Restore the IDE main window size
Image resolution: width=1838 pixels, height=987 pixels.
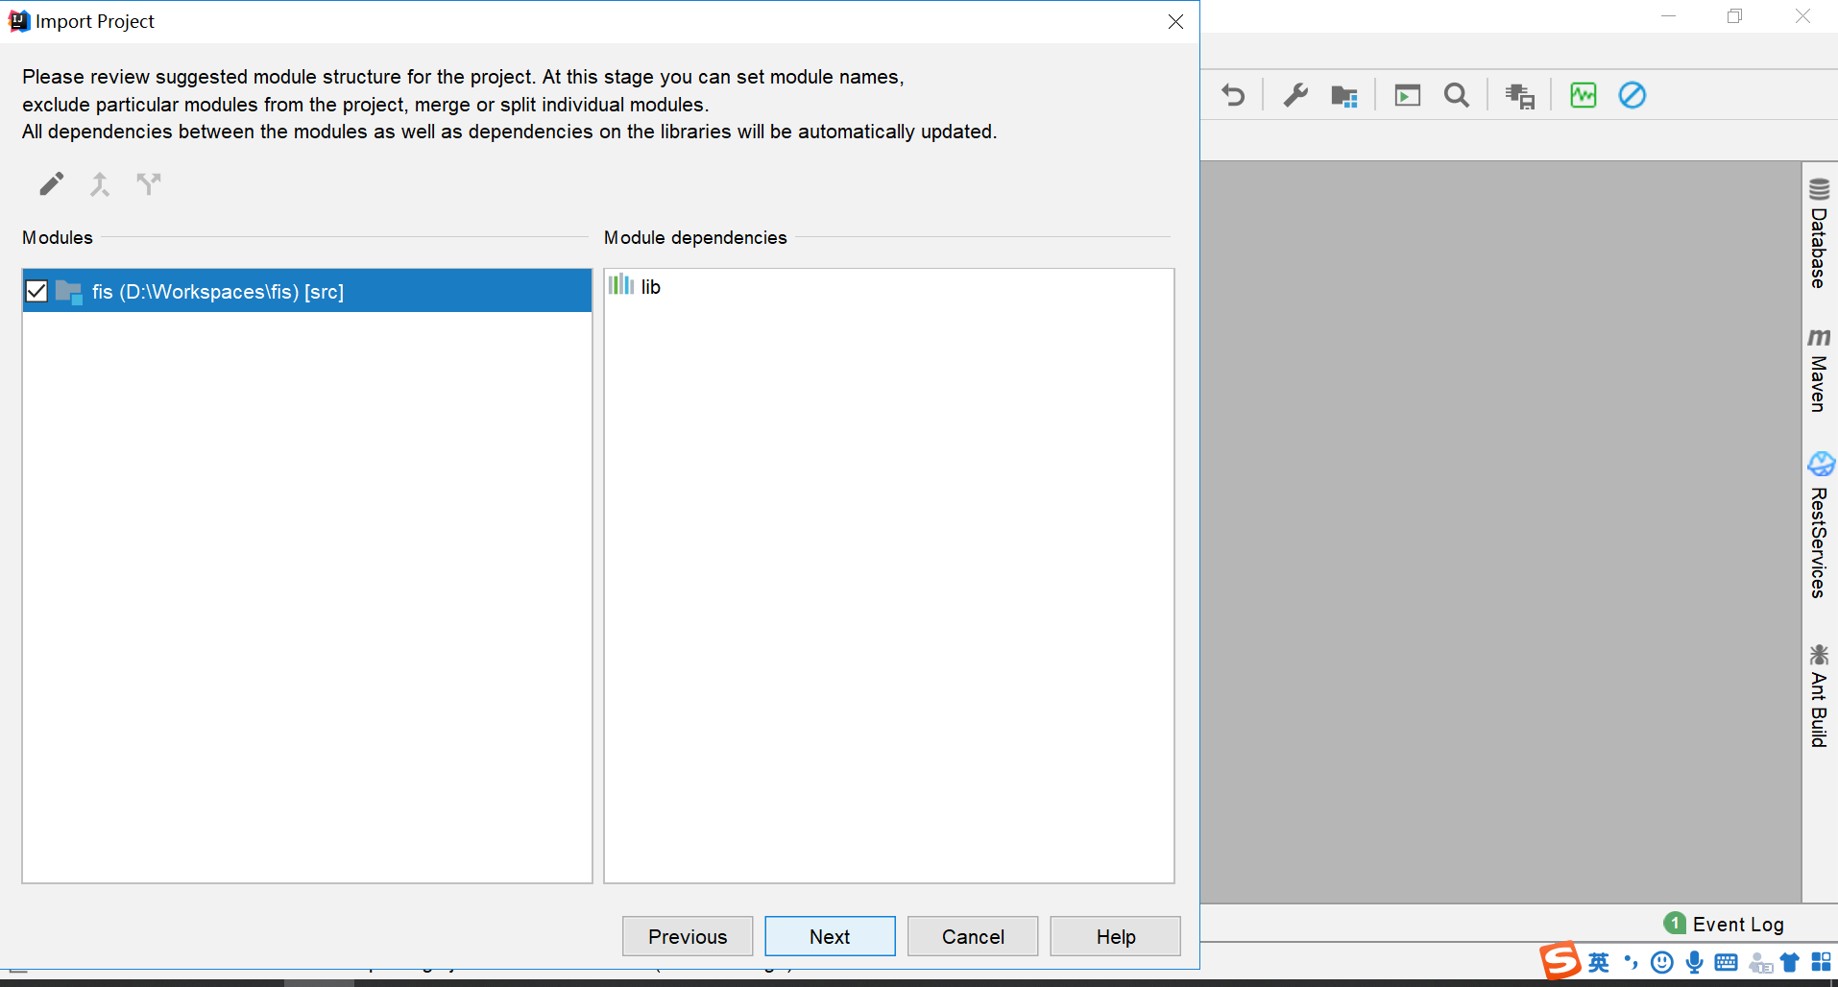tap(1734, 16)
